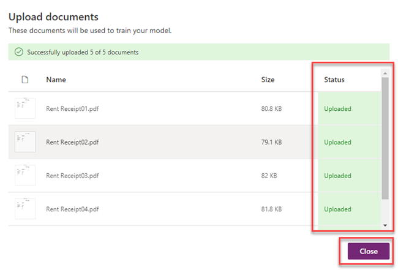Click the Rent Receipt04.pdf thumbnail image

24,209
